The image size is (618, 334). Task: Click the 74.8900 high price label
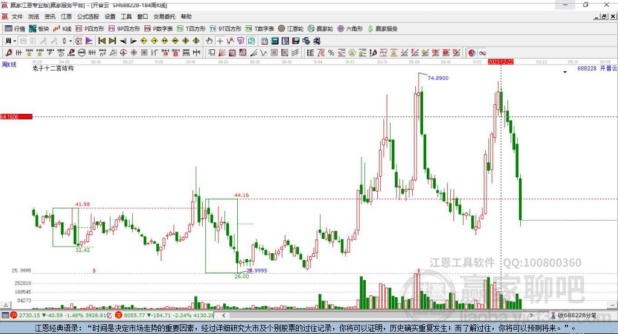click(x=438, y=78)
